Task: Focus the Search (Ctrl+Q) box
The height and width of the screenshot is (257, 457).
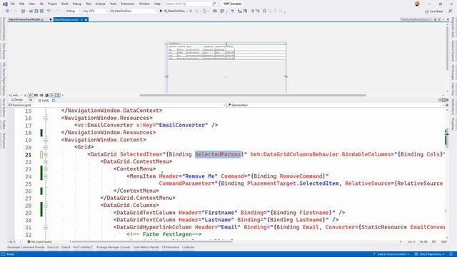Action: click(x=191, y=4)
